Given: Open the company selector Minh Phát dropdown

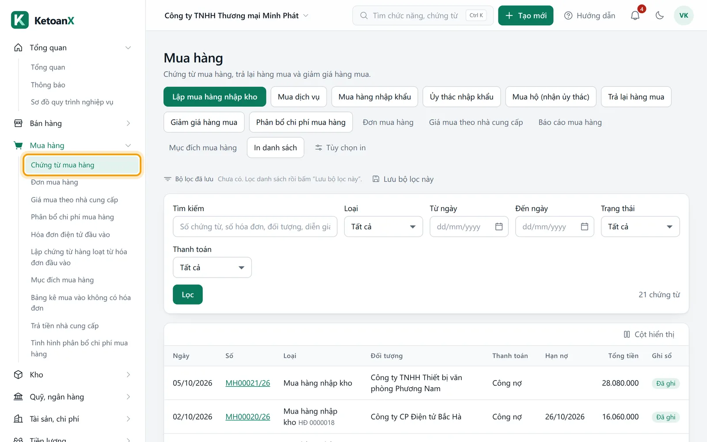Looking at the screenshot, I should tap(236, 15).
